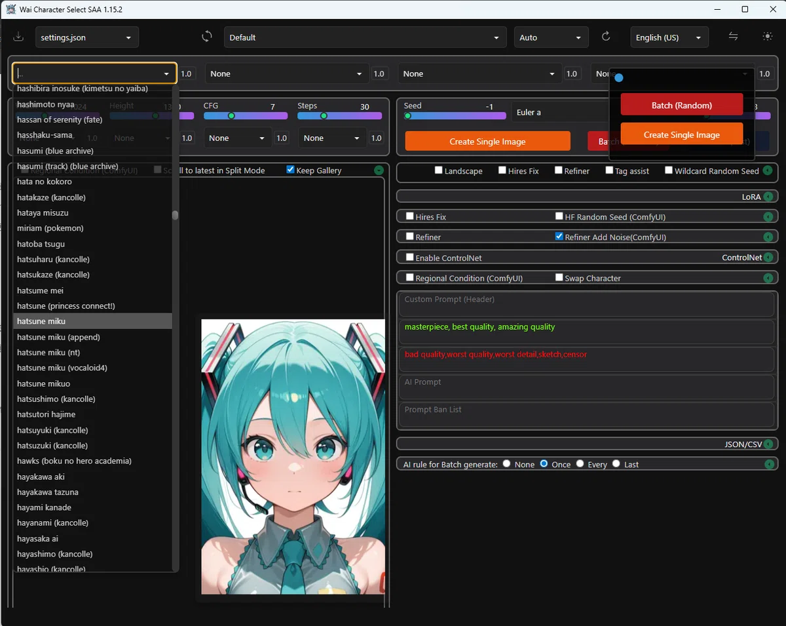This screenshot has width=786, height=626.
Task: Check the Swap Character box
Action: point(559,277)
